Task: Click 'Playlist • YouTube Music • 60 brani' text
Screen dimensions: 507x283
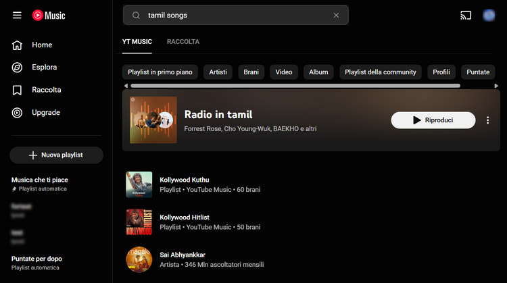Action: coord(210,189)
